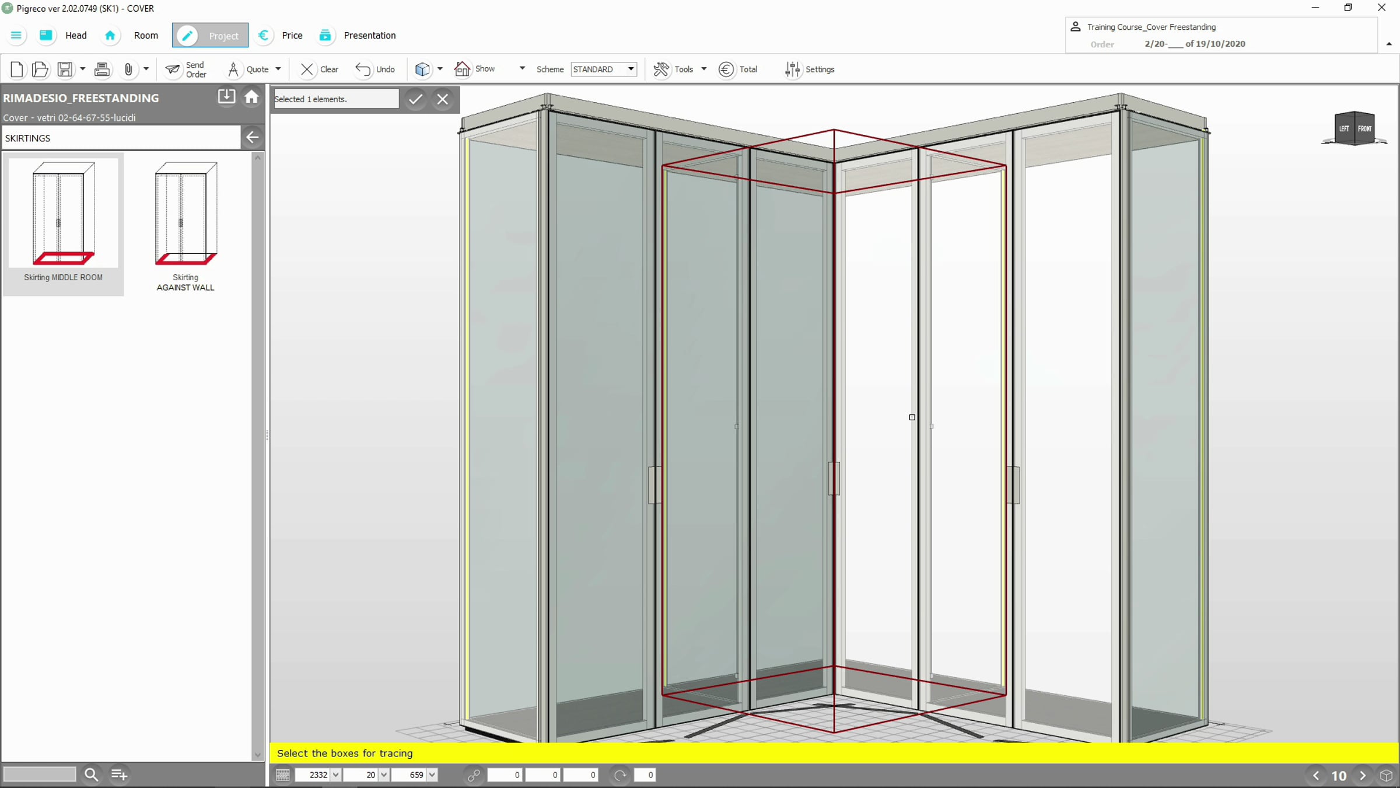
Task: Click the printer icon
Action: (x=102, y=69)
